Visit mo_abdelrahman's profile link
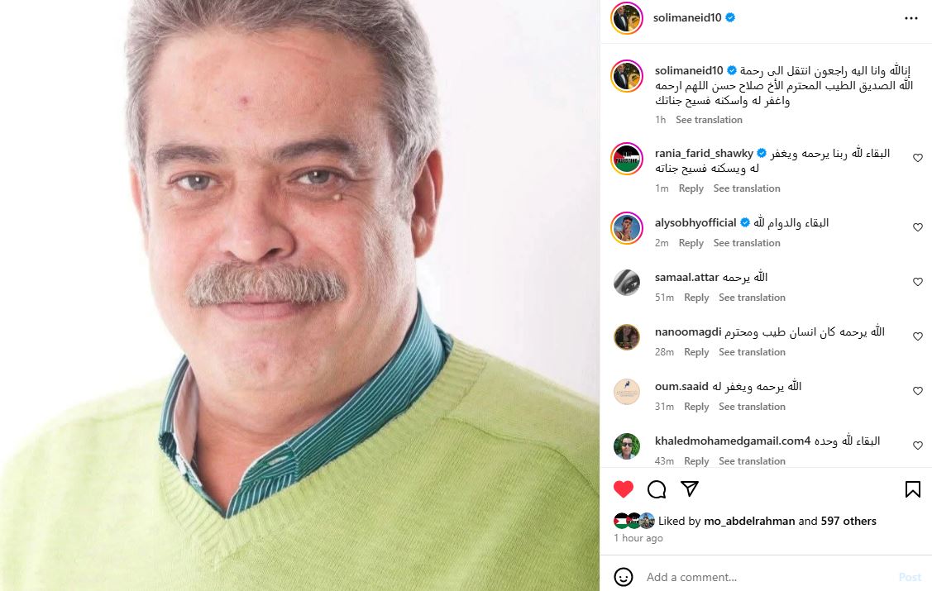The height and width of the screenshot is (591, 932). (749, 521)
